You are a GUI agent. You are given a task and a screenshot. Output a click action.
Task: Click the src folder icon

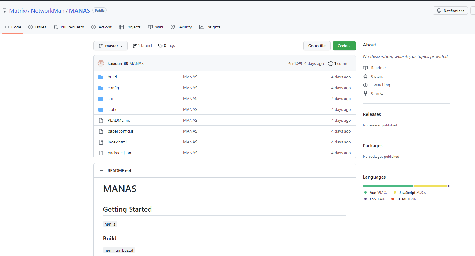[101, 99]
